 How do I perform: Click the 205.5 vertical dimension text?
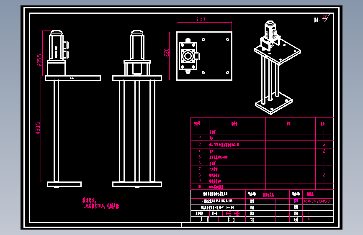(x=40, y=60)
